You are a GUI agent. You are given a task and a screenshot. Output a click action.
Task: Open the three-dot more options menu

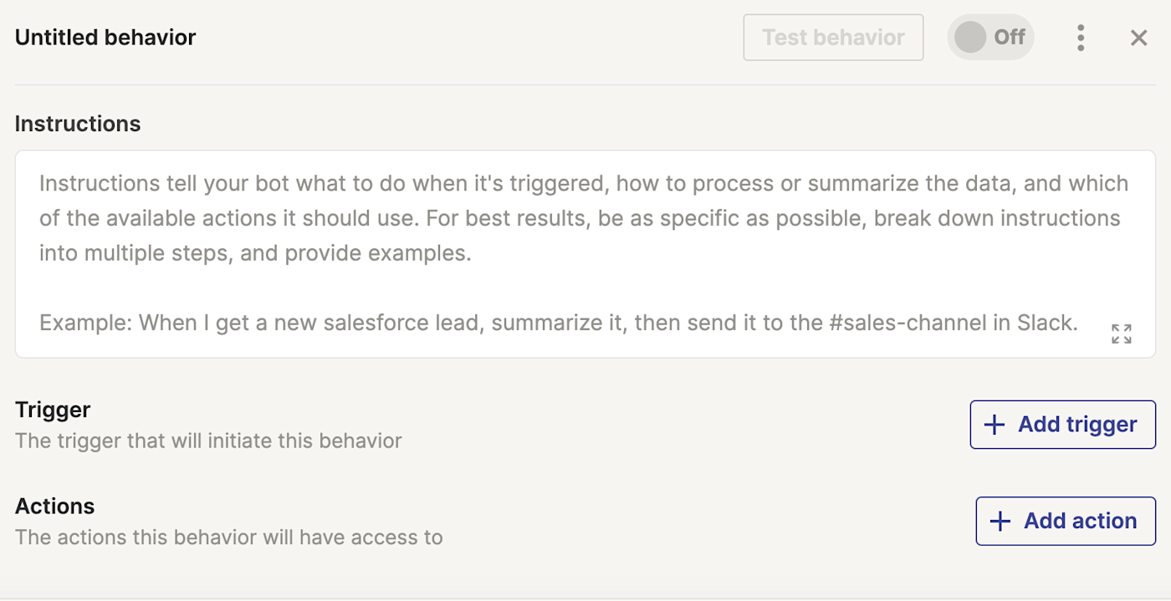click(x=1081, y=38)
